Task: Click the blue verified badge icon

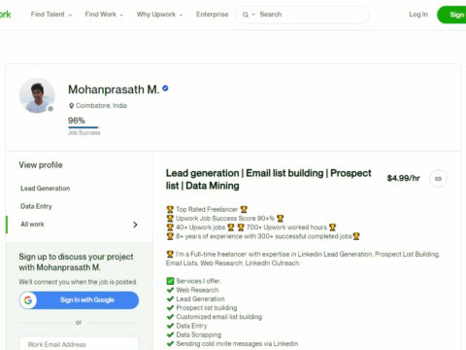Action: [165, 88]
